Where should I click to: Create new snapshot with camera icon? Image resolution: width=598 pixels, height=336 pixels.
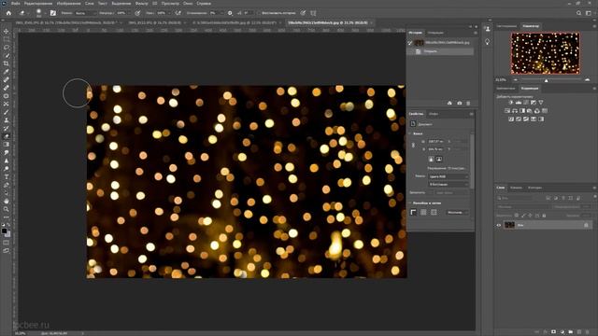(x=459, y=104)
